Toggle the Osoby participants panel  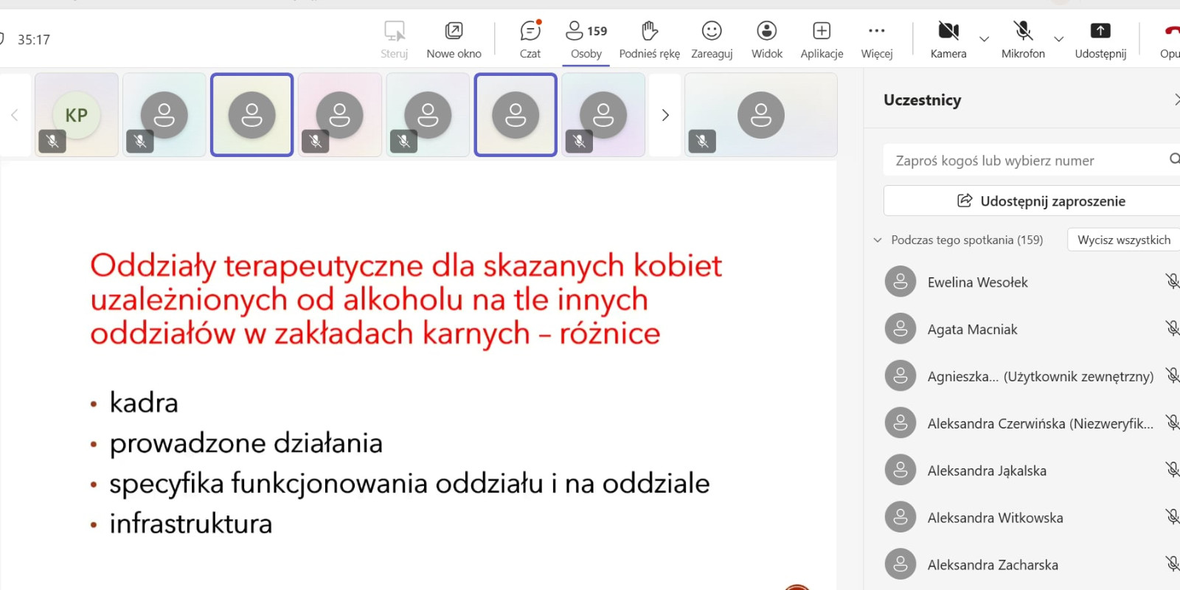pos(586,39)
